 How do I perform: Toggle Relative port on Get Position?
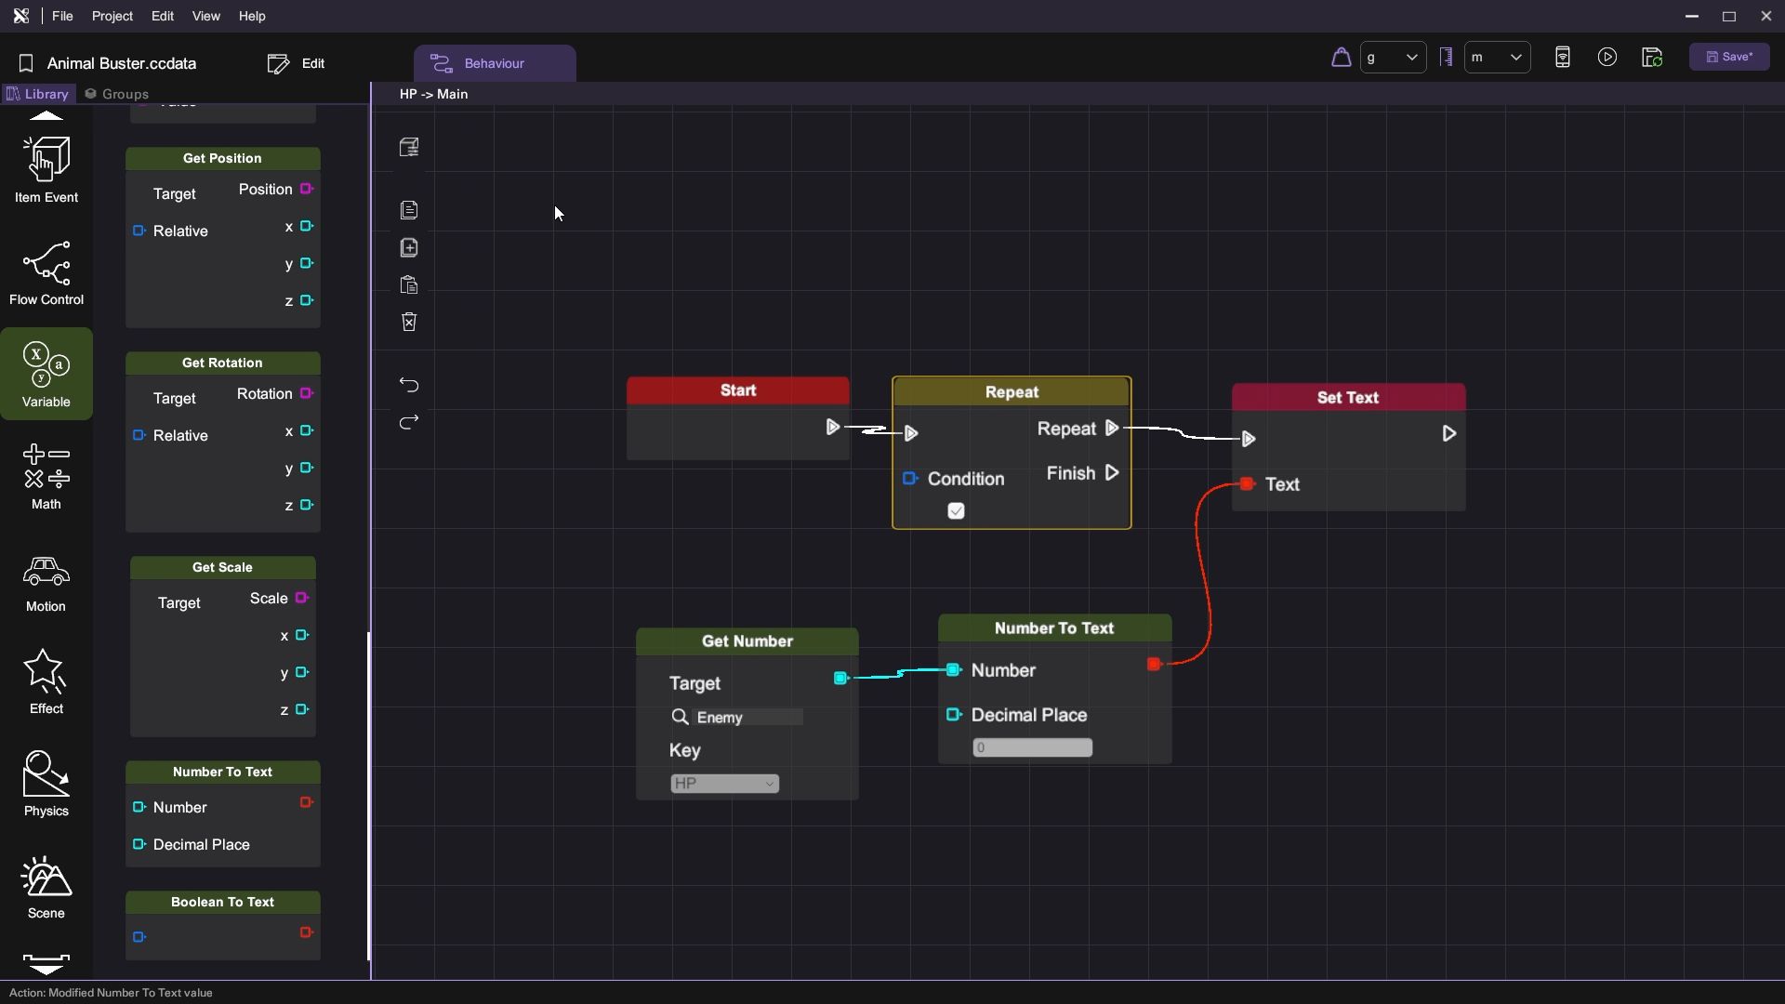(x=139, y=231)
